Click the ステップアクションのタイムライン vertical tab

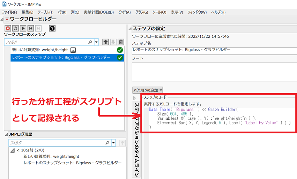[x=136, y=139]
